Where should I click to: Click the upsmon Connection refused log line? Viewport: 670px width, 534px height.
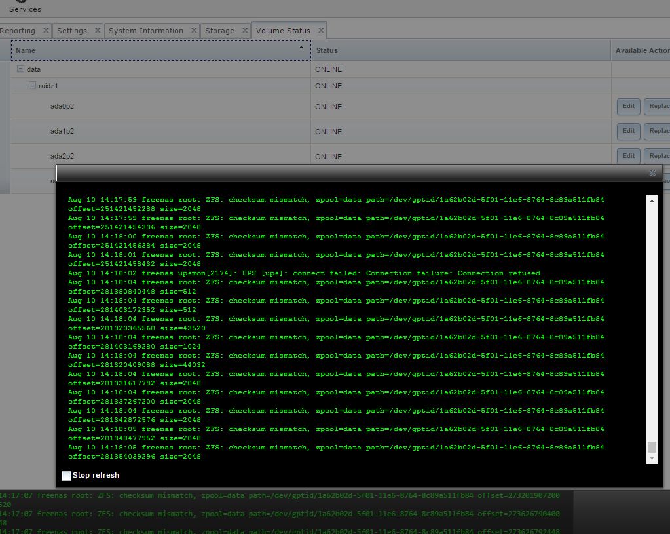click(305, 273)
